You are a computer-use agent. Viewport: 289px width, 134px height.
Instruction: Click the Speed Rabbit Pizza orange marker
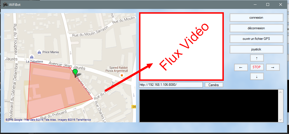(x=122, y=75)
